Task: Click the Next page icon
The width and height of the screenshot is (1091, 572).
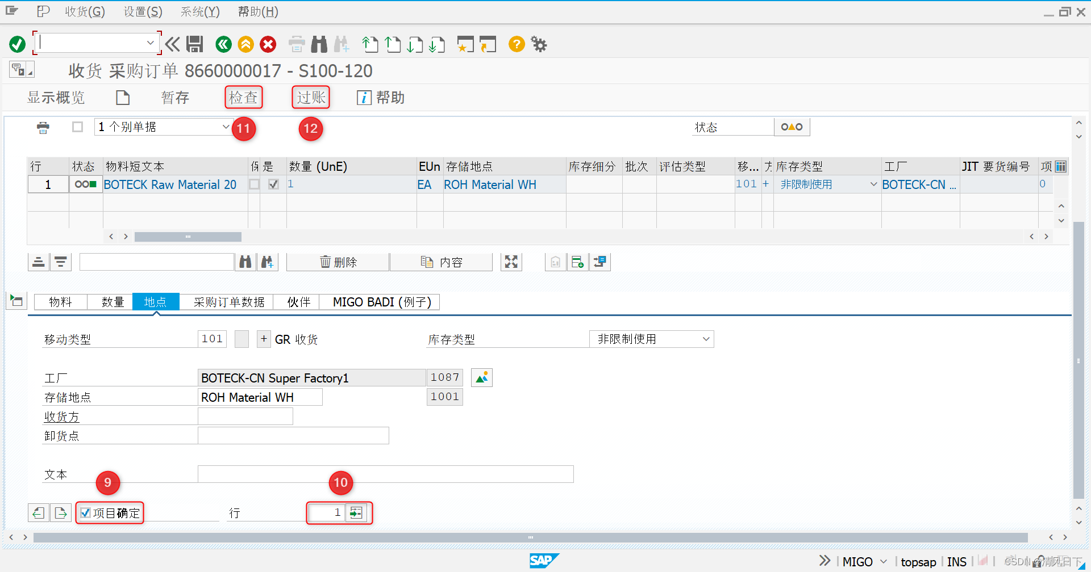Action: (415, 44)
